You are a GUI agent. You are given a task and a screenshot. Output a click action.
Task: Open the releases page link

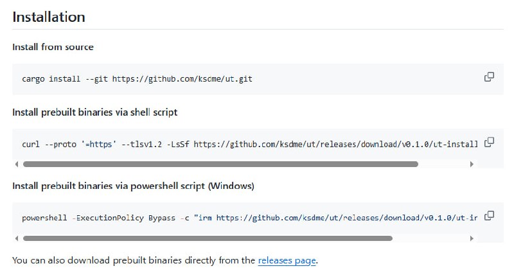tap(287, 260)
